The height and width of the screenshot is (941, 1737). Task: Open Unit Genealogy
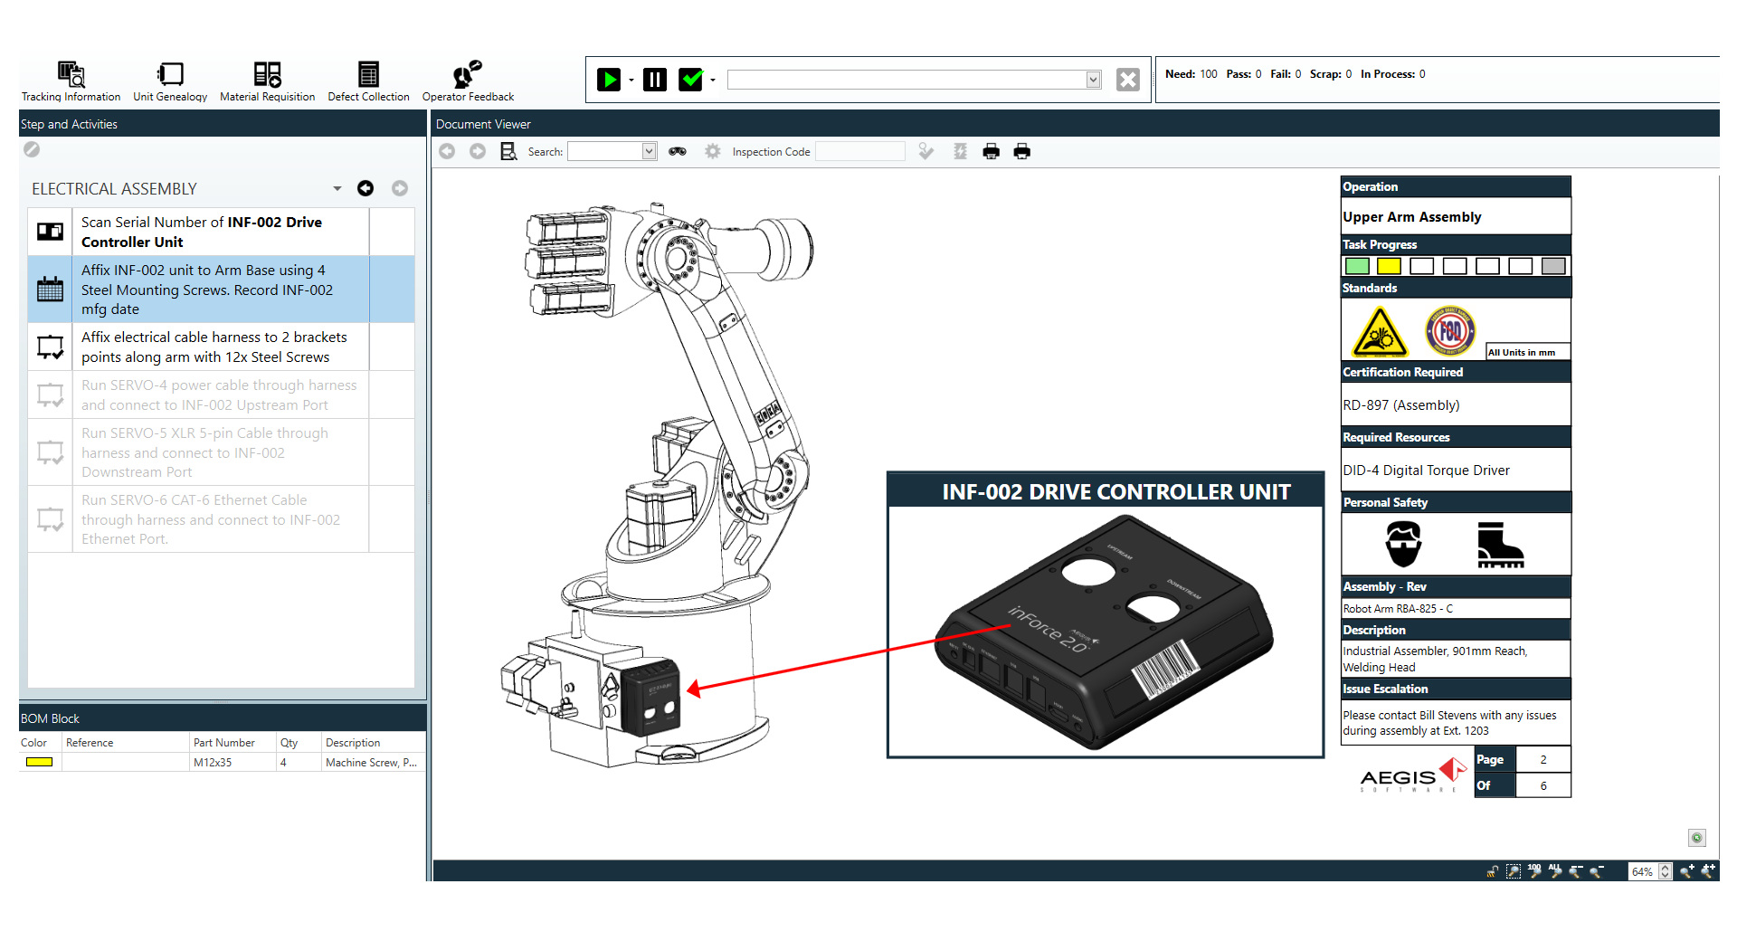point(170,81)
